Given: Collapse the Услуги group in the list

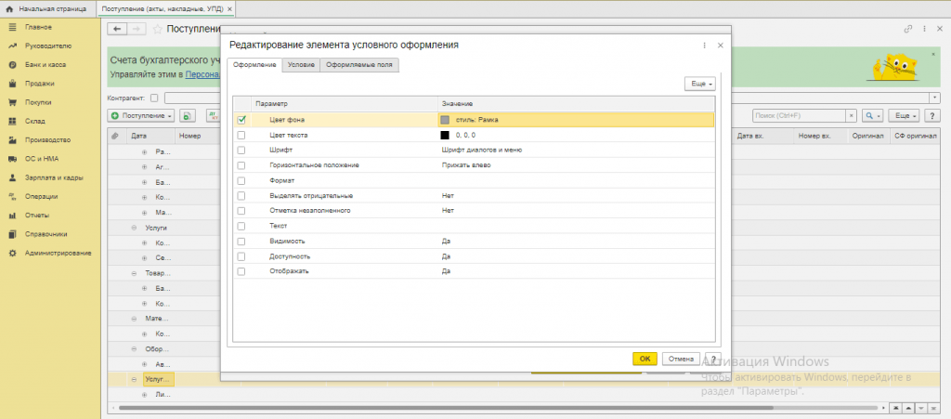Looking at the screenshot, I should coord(135,228).
